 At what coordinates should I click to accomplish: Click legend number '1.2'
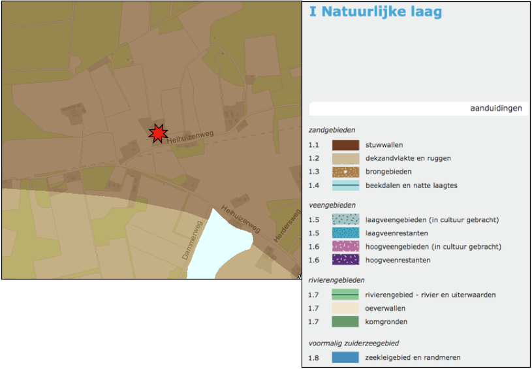click(313, 159)
